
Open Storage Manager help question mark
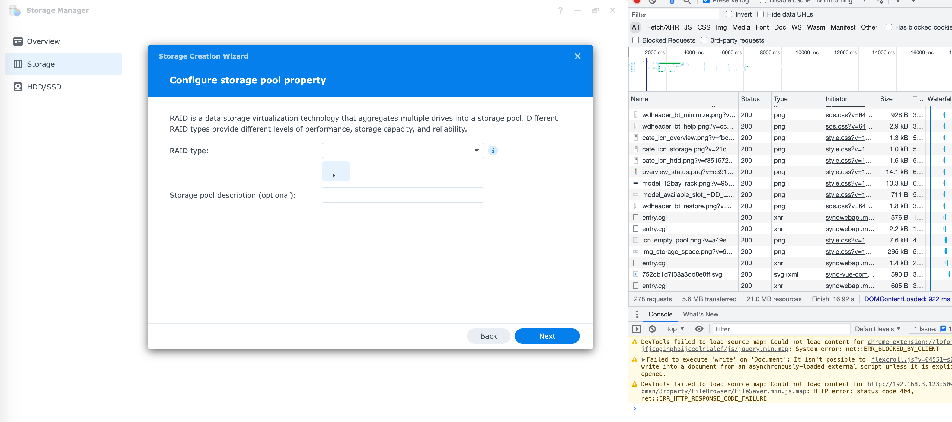tap(560, 10)
